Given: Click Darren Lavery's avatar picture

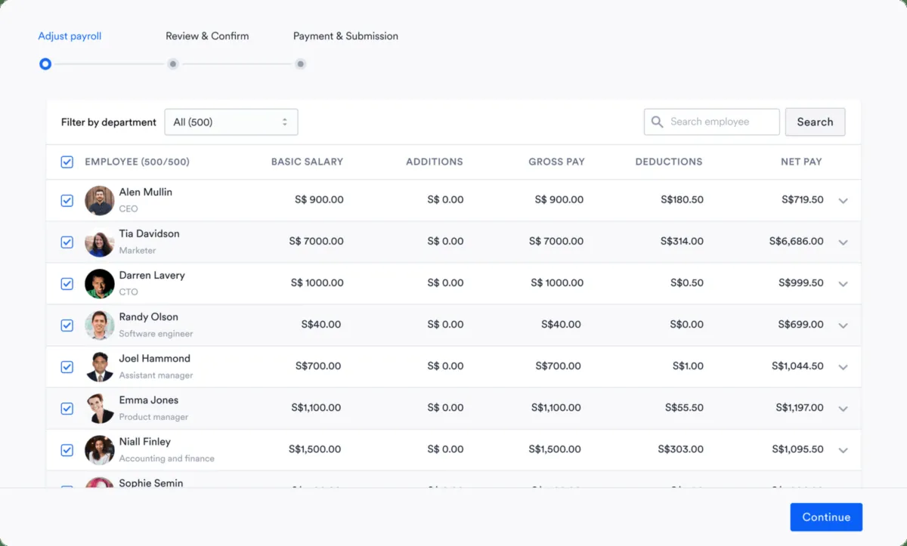Looking at the screenshot, I should click(100, 284).
